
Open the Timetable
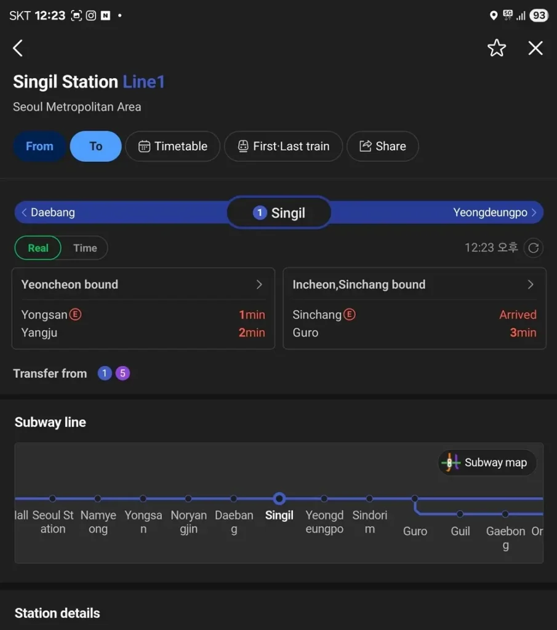click(173, 146)
